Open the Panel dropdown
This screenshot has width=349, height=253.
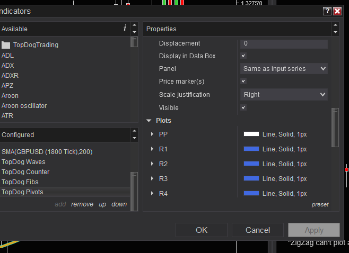(x=284, y=69)
